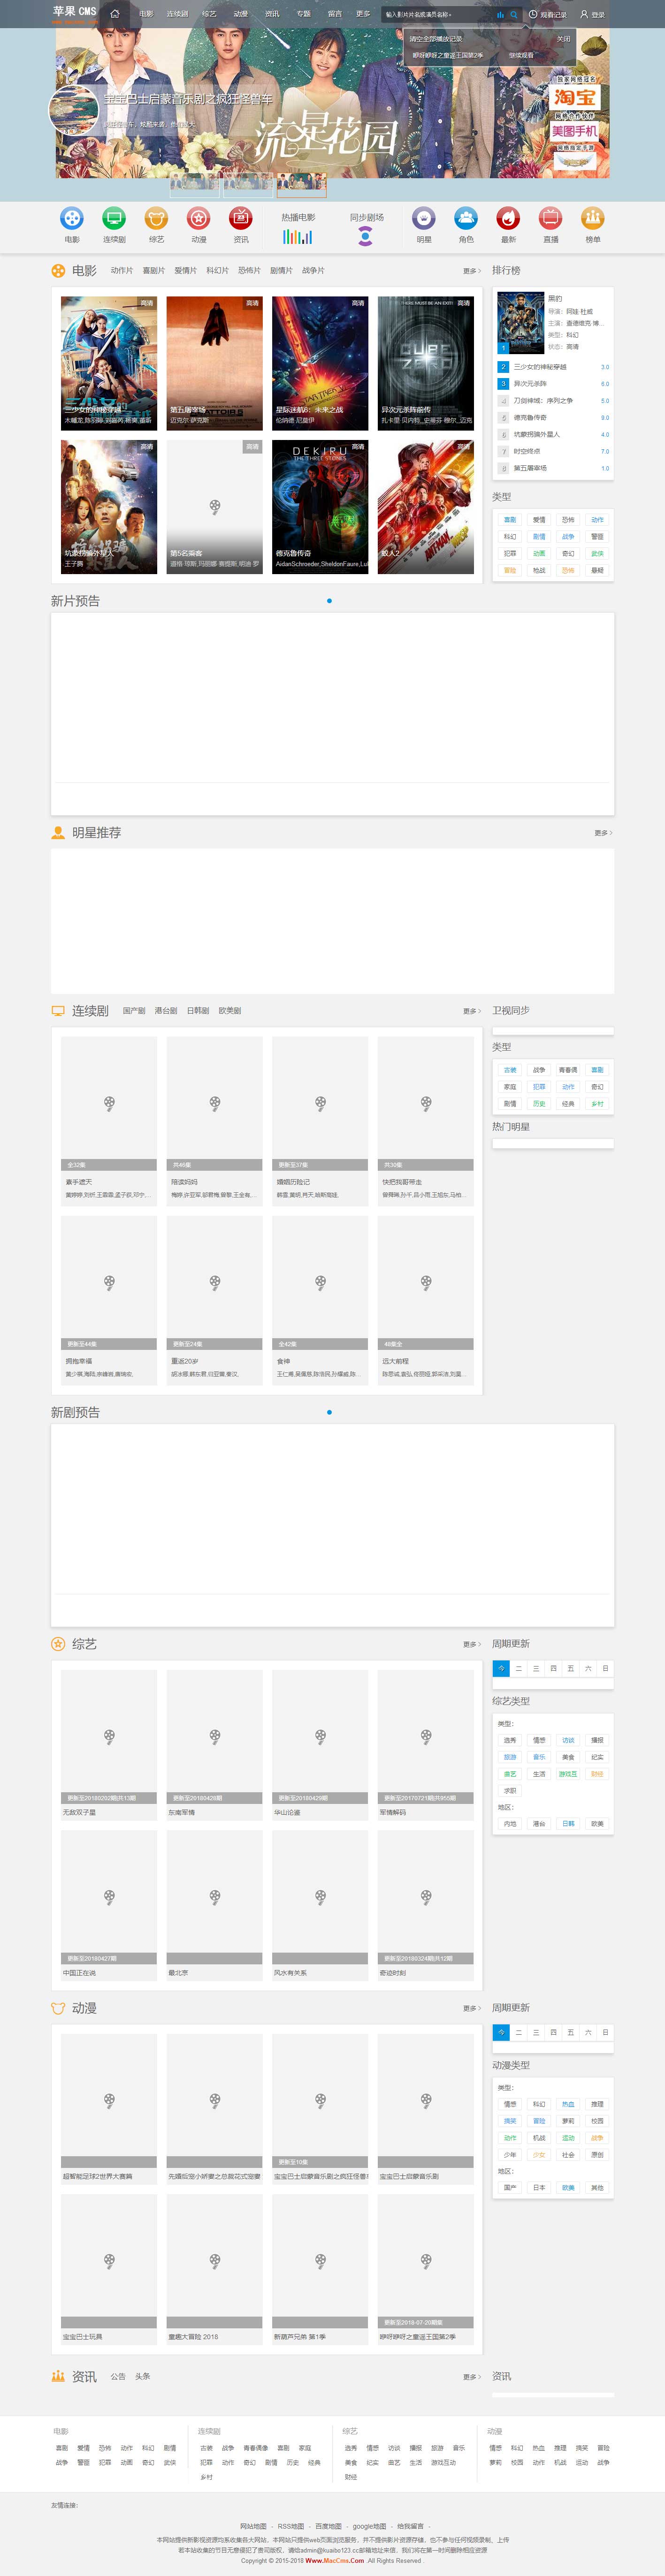The height and width of the screenshot is (2576, 665).
Task: Click the blue carousel dot above 新片预告
Action: coord(329,601)
